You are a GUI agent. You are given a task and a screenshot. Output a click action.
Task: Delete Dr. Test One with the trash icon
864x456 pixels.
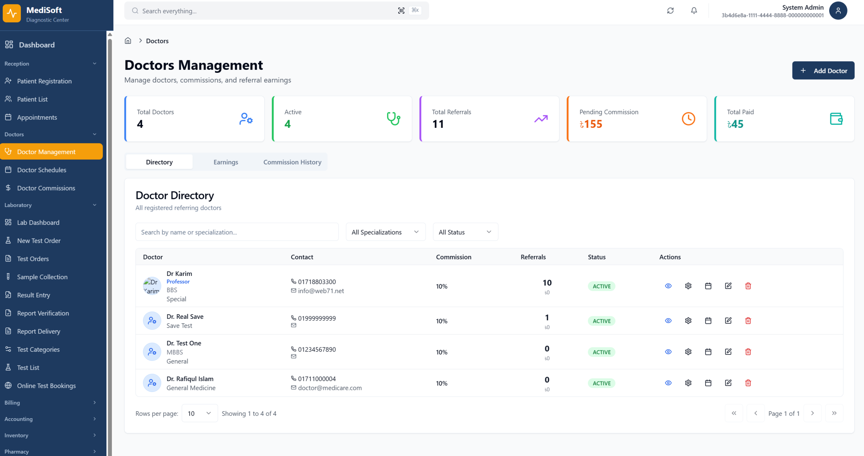click(x=748, y=352)
